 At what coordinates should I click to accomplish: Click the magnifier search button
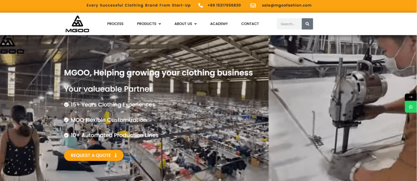click(x=307, y=24)
